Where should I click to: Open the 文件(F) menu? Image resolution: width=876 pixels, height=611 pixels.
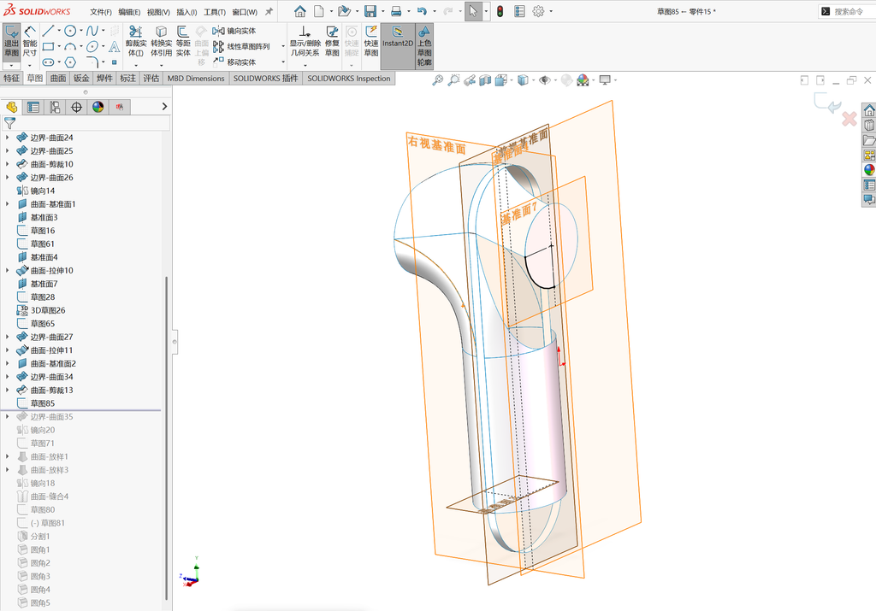101,12
